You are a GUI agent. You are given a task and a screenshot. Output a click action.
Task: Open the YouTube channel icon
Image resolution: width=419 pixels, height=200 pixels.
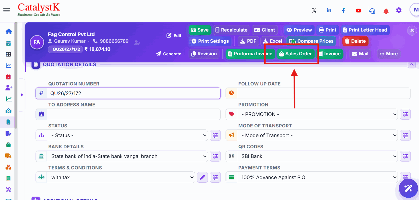(359, 10)
